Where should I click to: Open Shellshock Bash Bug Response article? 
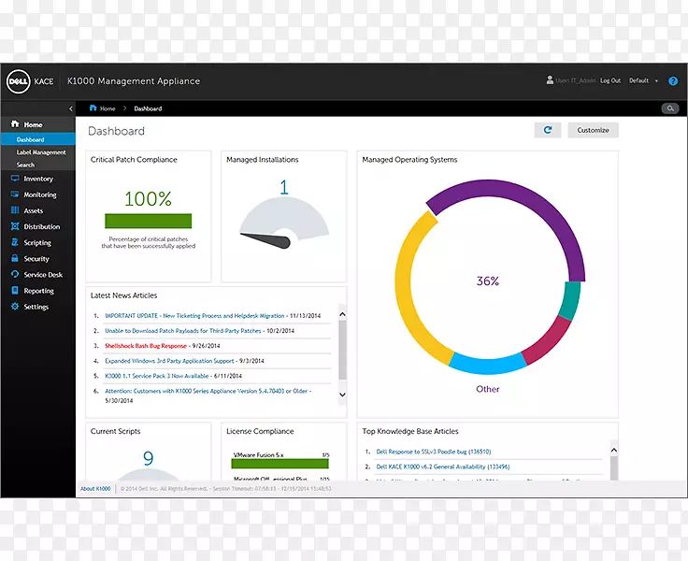[146, 345]
